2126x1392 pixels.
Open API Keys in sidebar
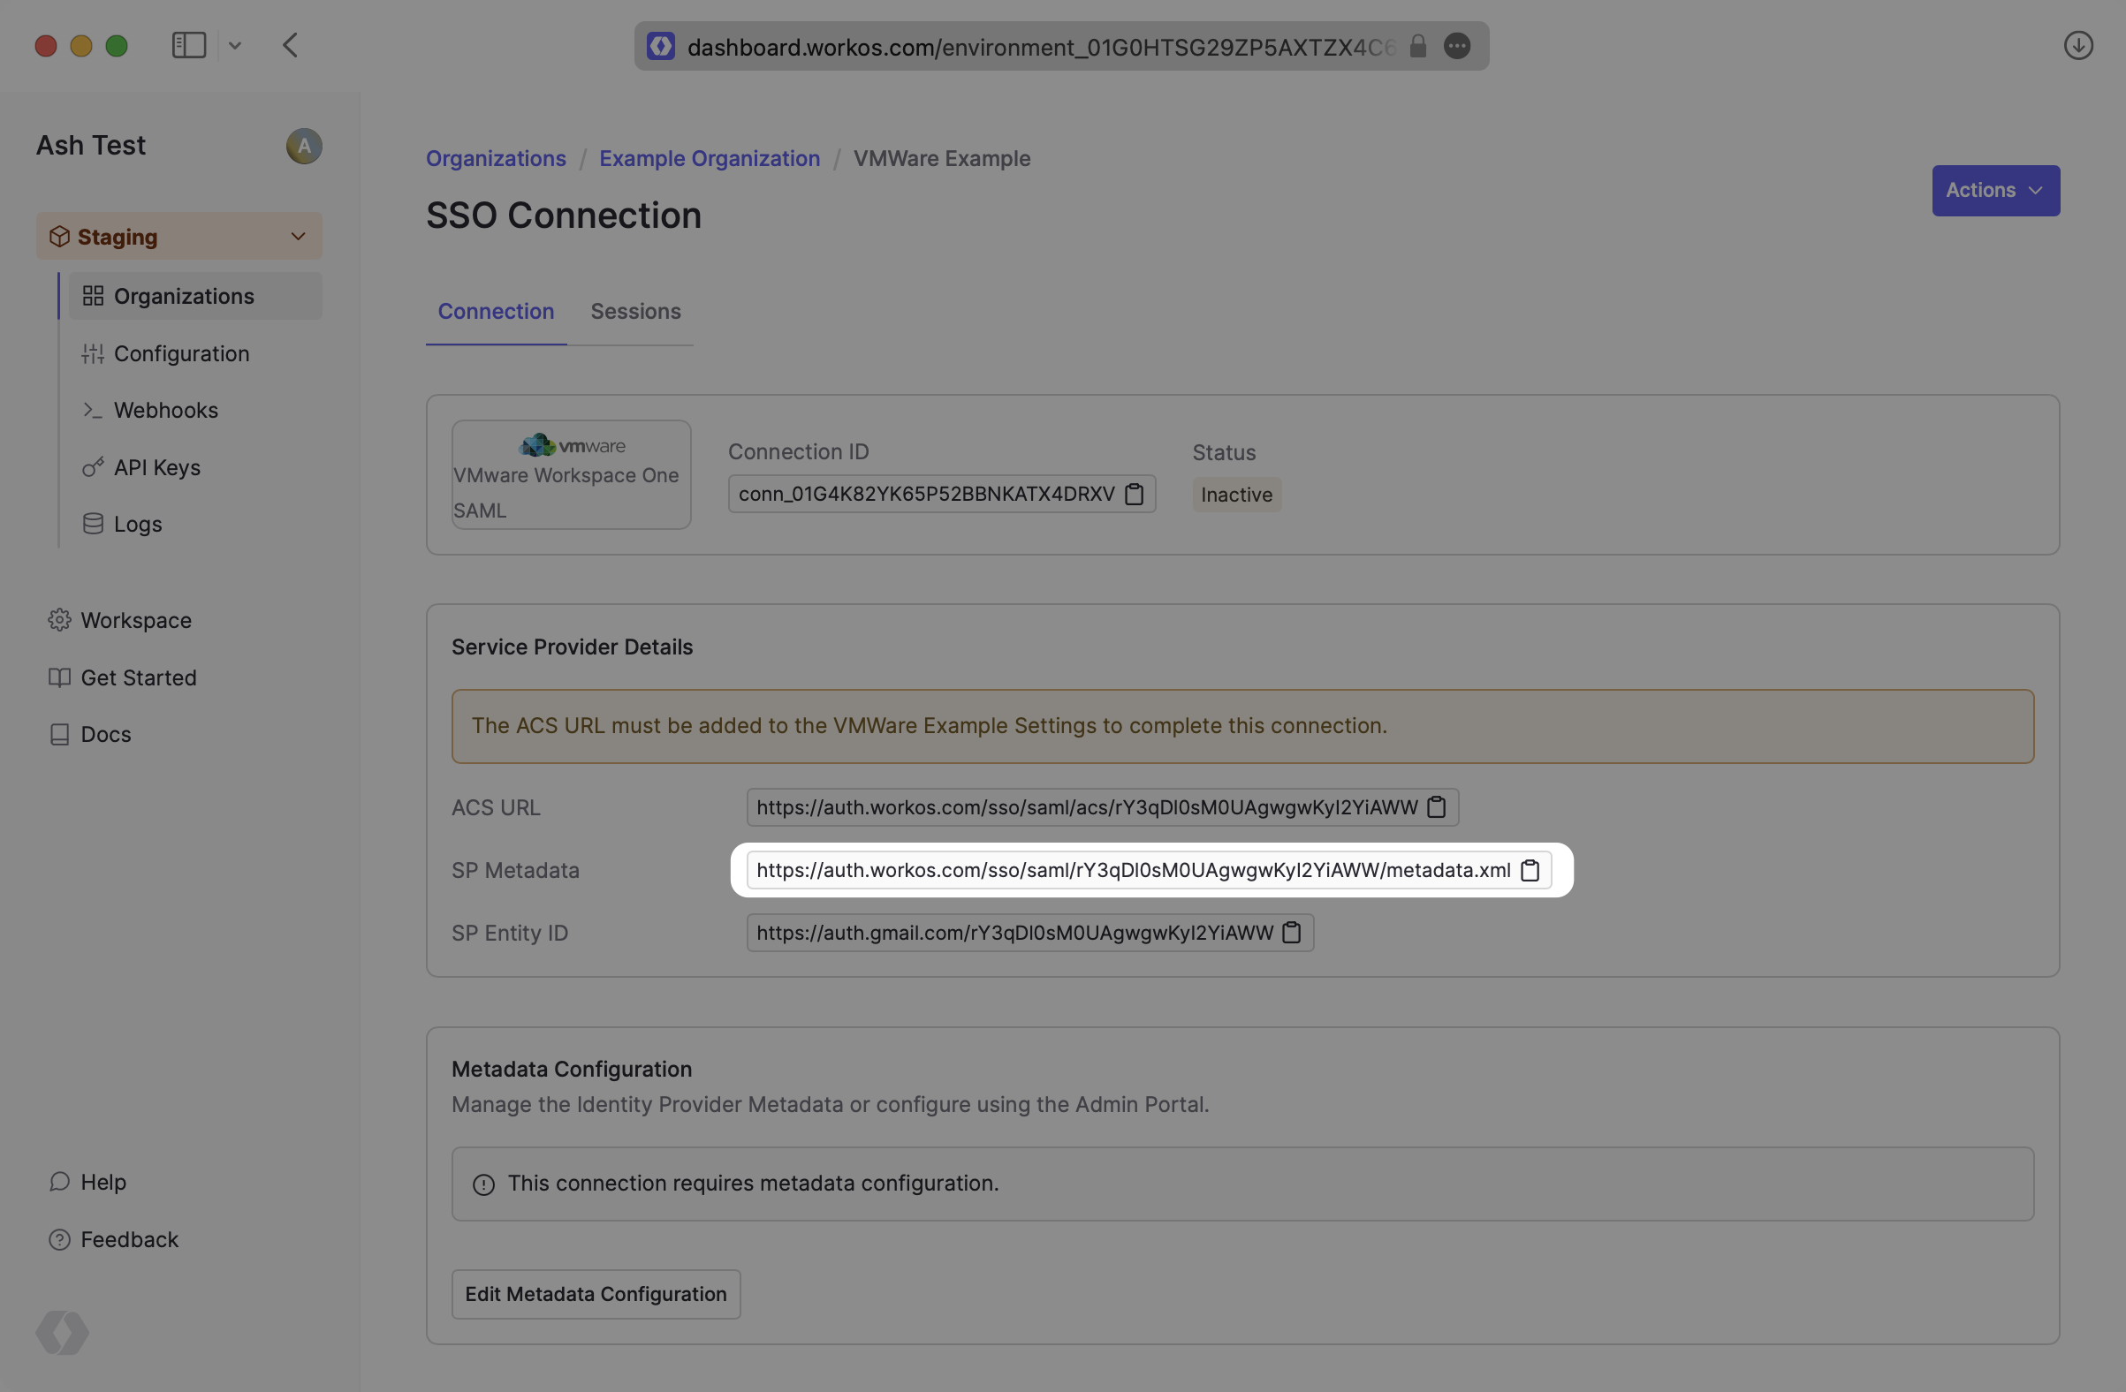click(x=156, y=467)
